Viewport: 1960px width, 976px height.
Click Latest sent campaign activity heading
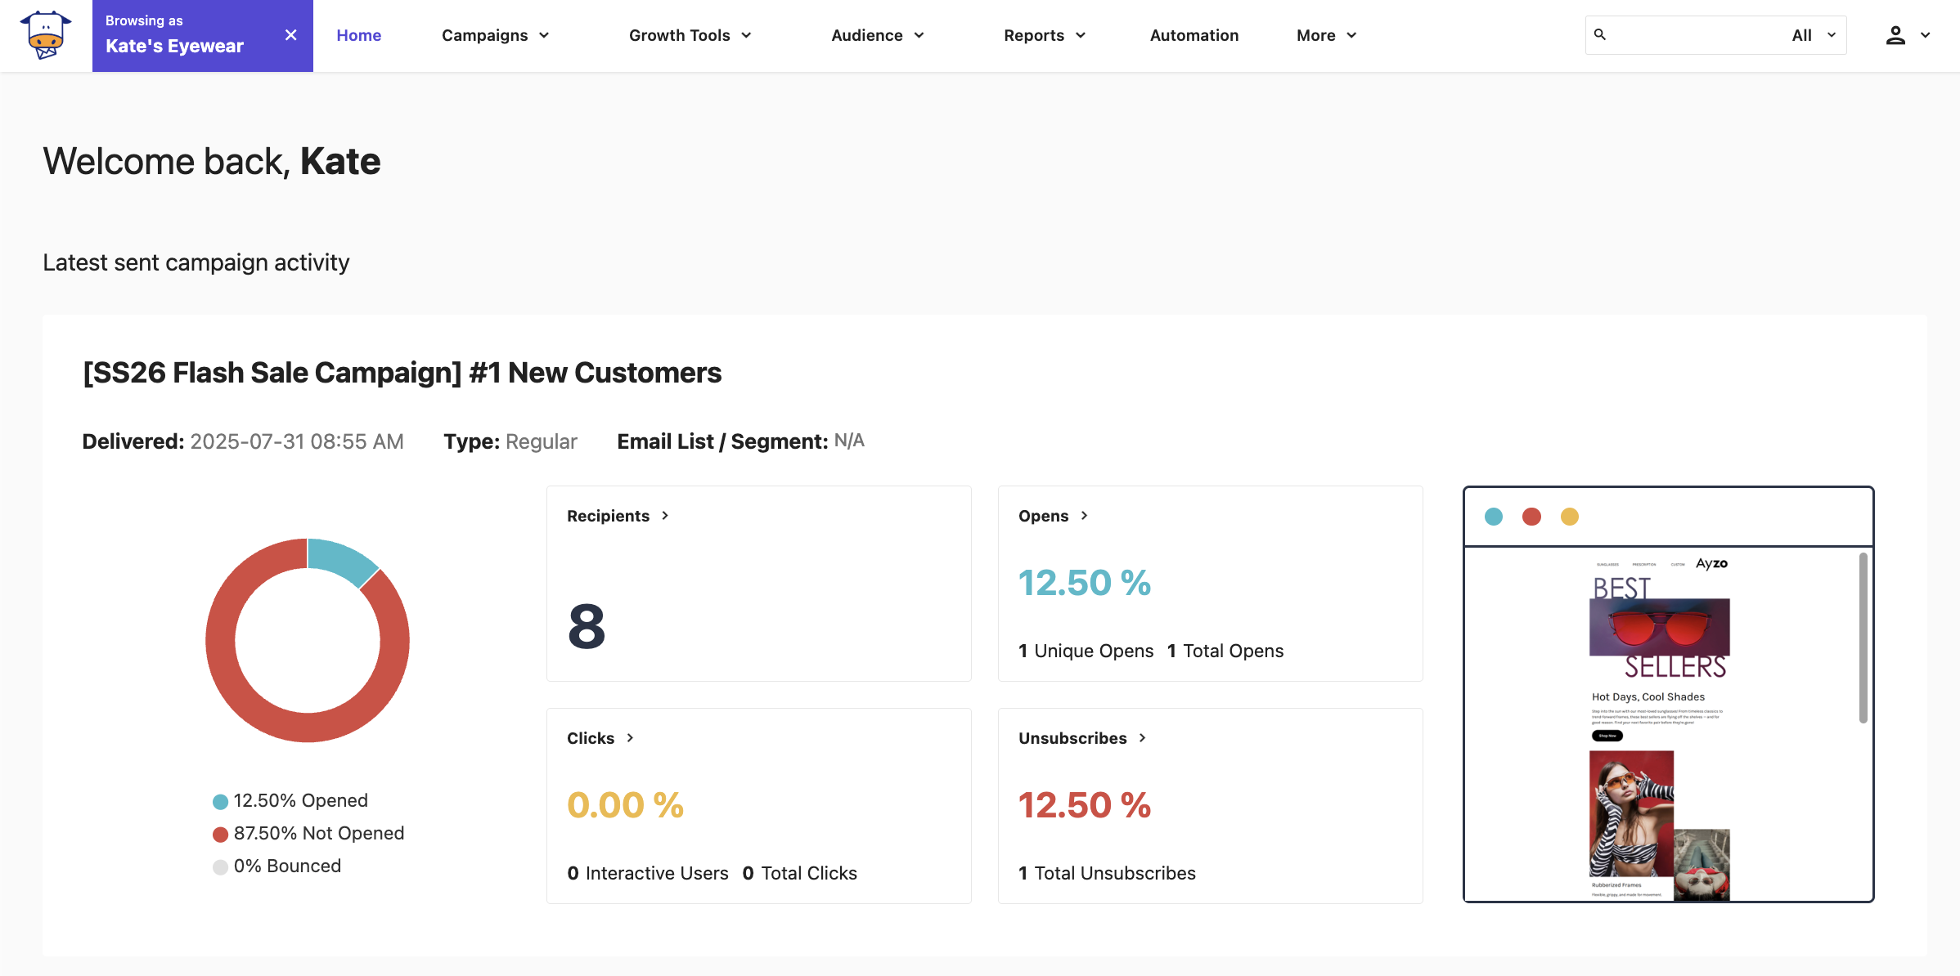point(196,262)
